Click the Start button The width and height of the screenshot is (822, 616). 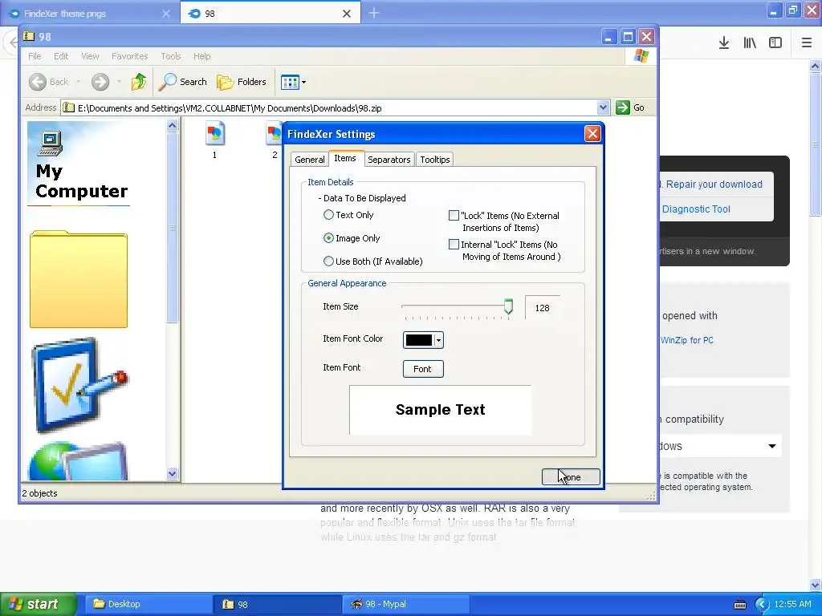pyautogui.click(x=39, y=604)
